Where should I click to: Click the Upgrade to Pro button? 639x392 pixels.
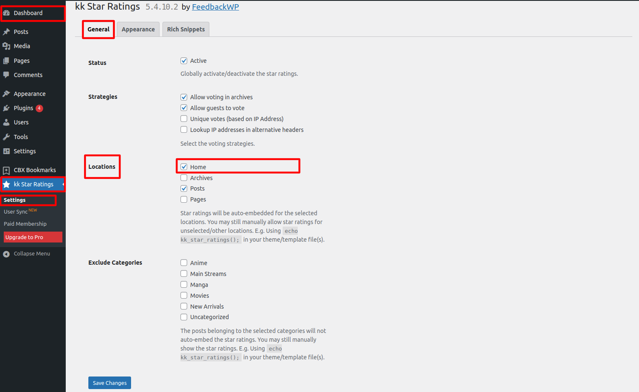point(33,237)
